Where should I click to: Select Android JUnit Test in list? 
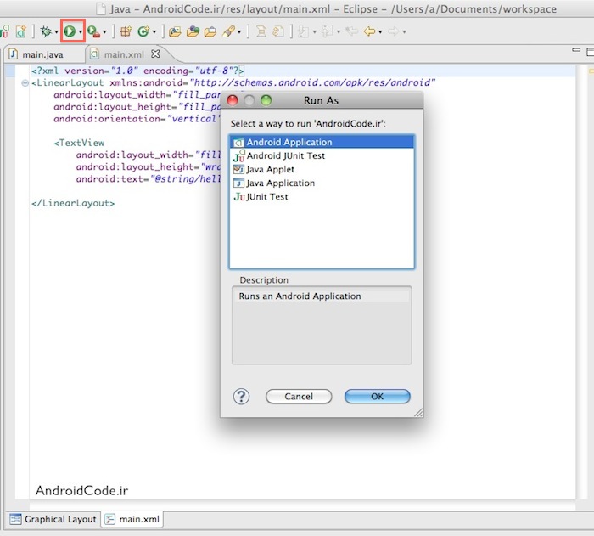[x=285, y=156]
